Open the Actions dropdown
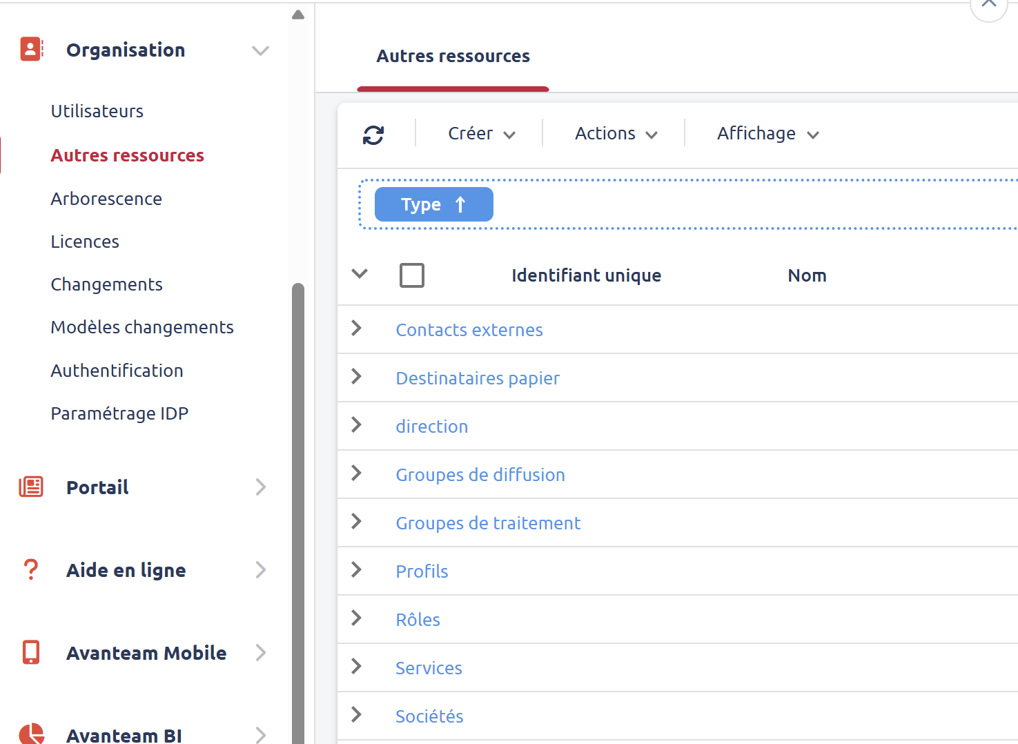 614,133
